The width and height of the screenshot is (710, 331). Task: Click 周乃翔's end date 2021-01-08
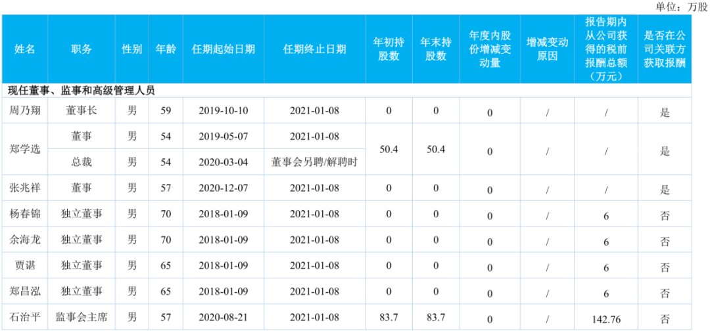coord(314,110)
